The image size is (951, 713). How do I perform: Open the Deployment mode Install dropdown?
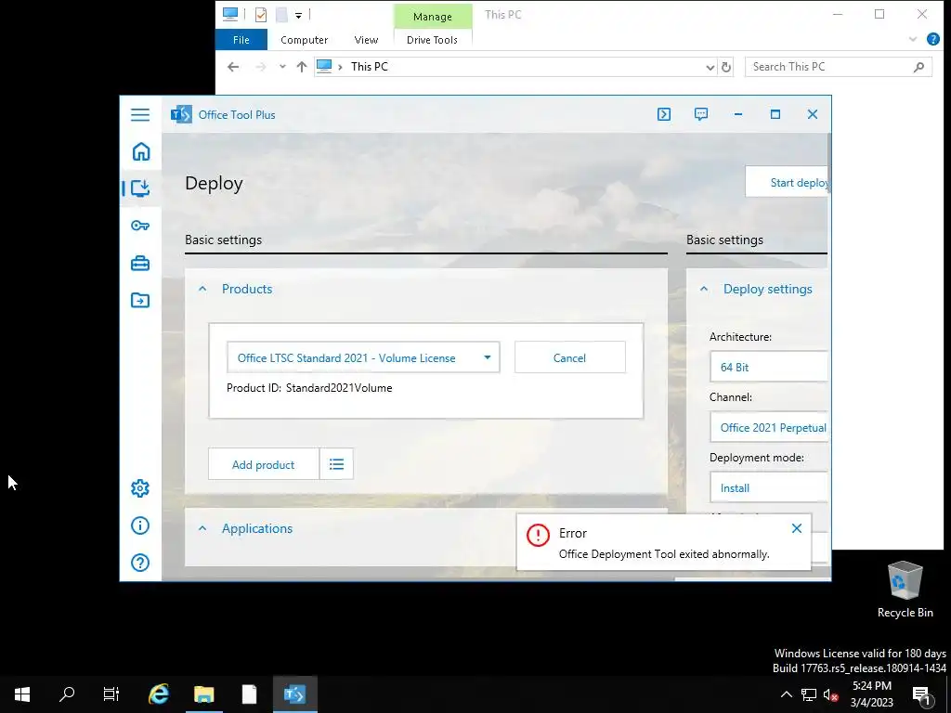[x=768, y=488]
